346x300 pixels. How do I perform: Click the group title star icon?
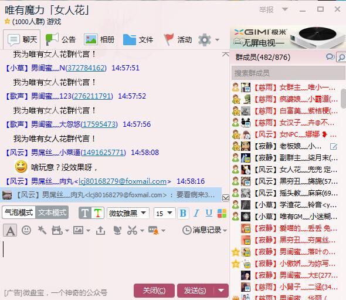(7, 21)
